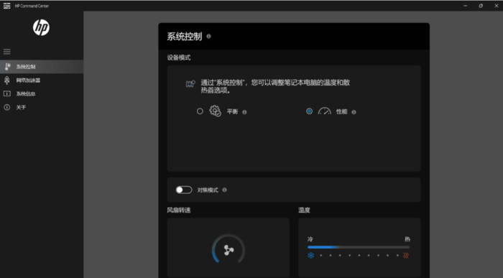
Task: Click the 冷 label on temperature scale
Action: click(x=310, y=239)
